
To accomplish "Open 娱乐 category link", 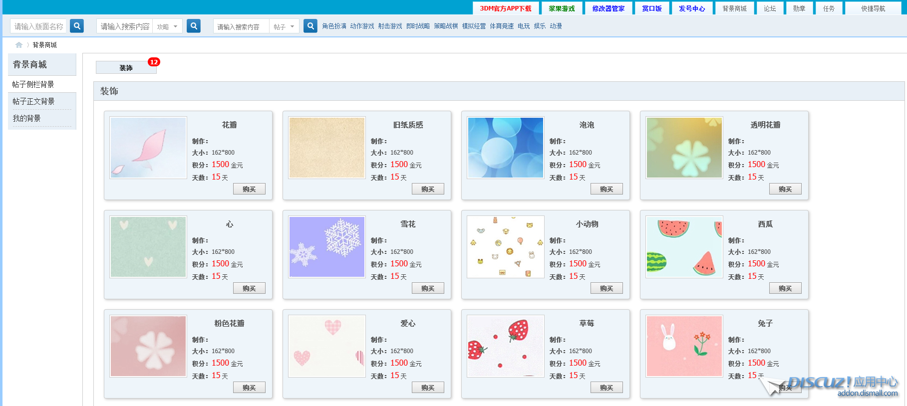I will 540,26.
